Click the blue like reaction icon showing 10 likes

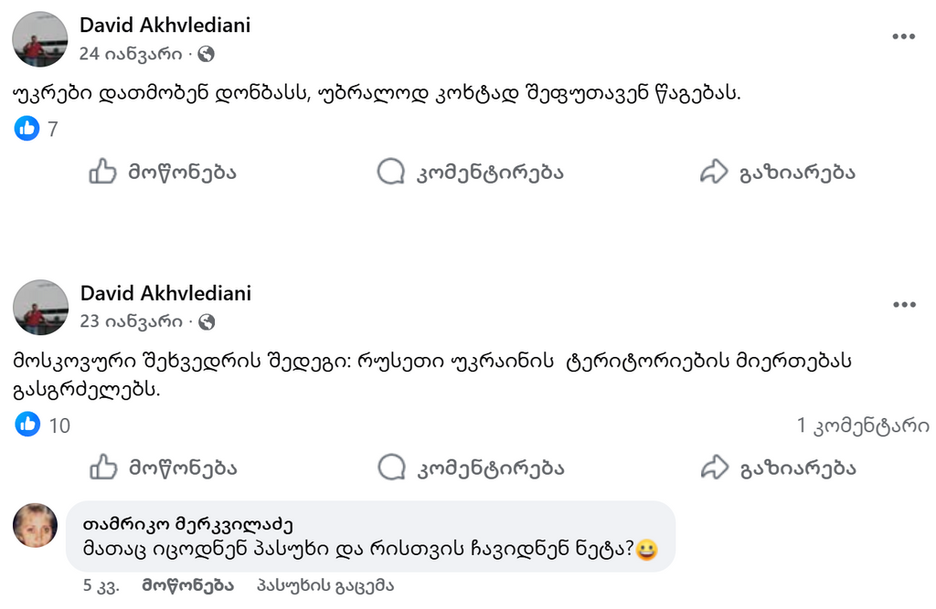point(30,423)
